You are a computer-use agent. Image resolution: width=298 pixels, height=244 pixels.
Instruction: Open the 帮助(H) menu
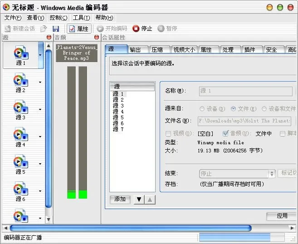[104, 18]
